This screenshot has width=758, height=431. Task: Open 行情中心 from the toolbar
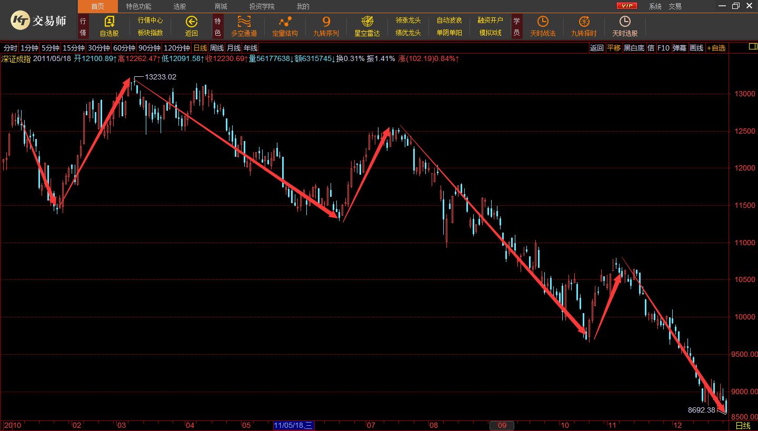[151, 21]
